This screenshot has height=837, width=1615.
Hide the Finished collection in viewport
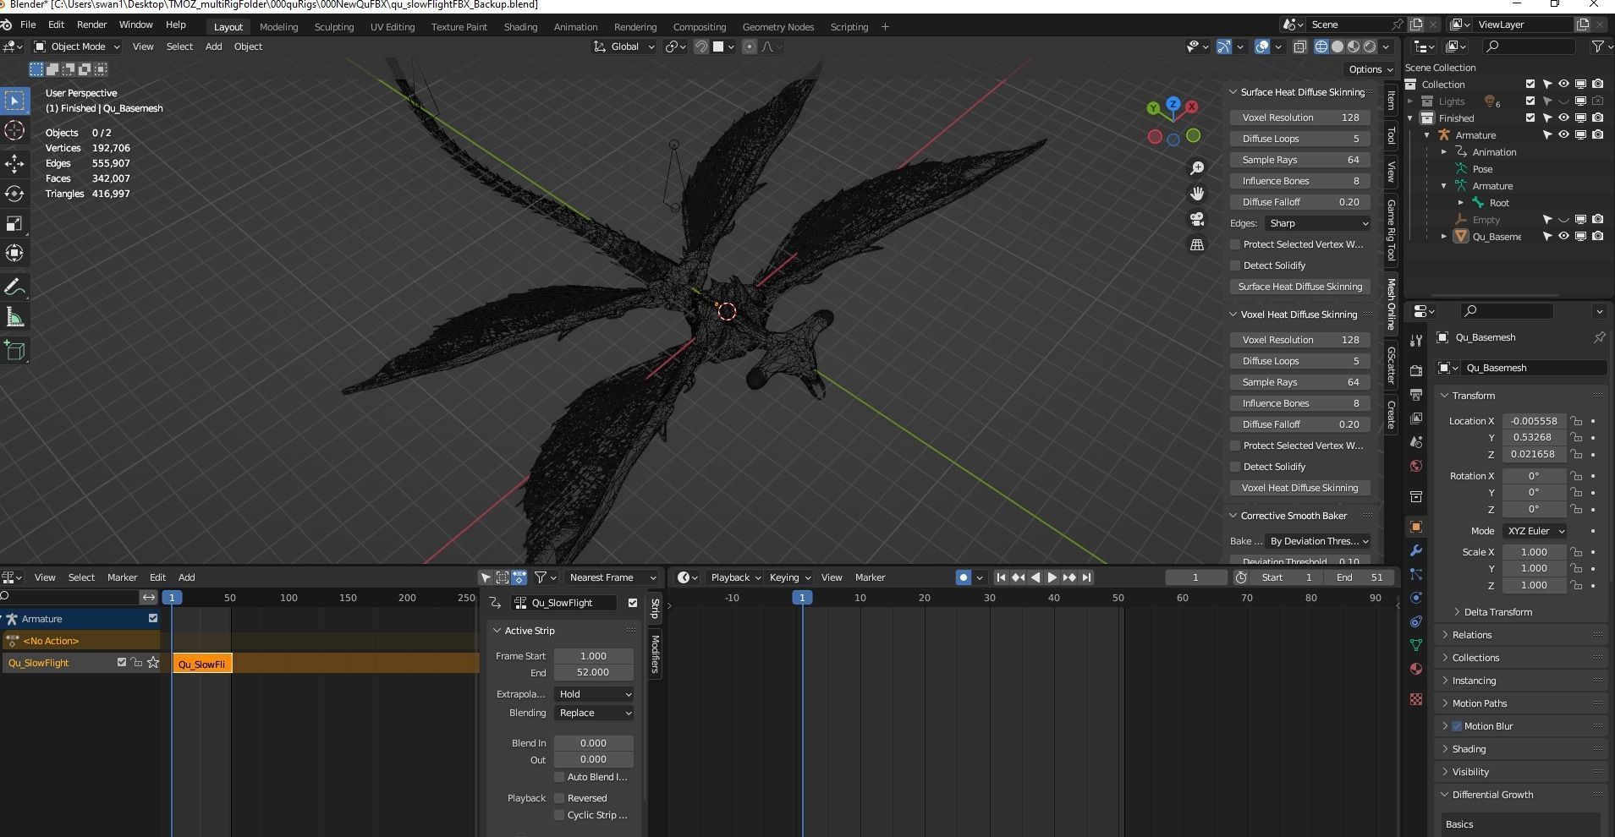1563,118
